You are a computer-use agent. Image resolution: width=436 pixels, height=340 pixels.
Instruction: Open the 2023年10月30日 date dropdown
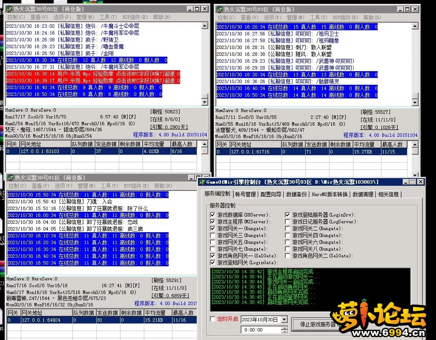[284, 320]
